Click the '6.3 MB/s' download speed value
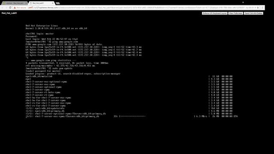This screenshot has height=154, width=274. (x=202, y=116)
